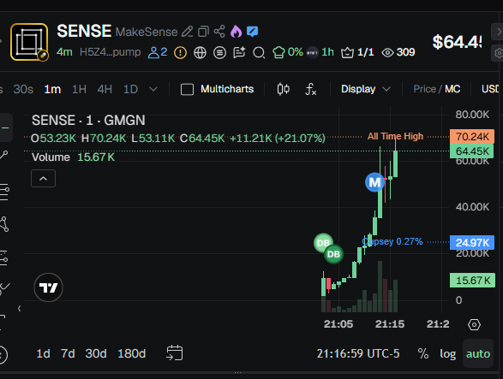Image resolution: width=503 pixels, height=379 pixels.
Task: Open the Display dropdown
Action: tap(366, 89)
